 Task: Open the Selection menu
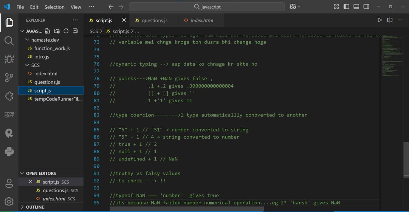pyautogui.click(x=55, y=7)
